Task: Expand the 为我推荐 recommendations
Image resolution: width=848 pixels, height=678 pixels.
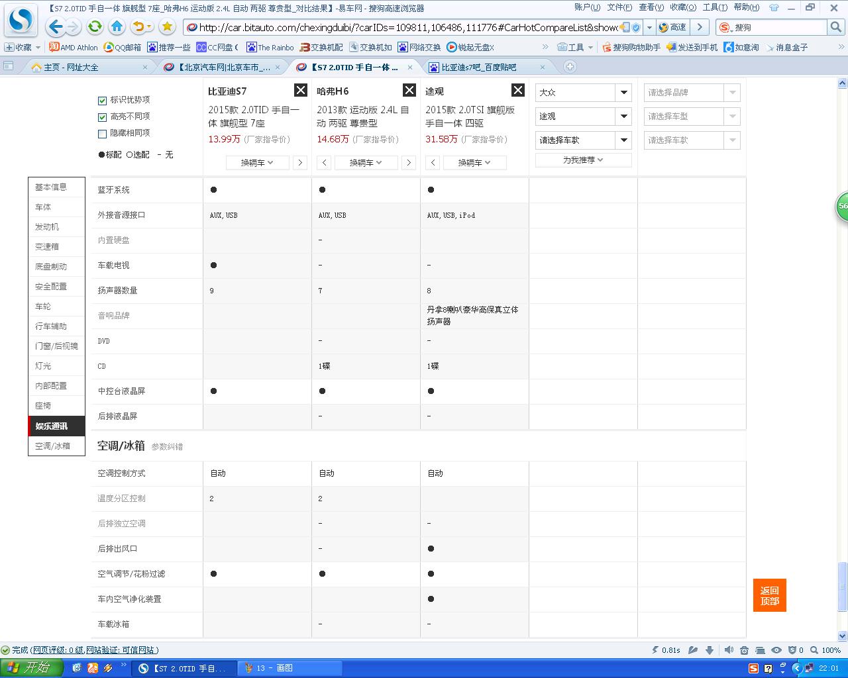Action: pos(584,160)
